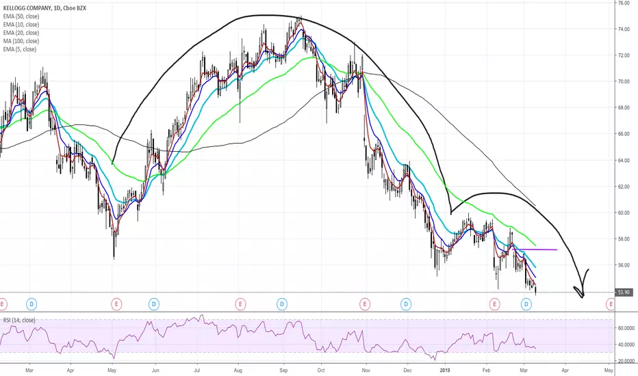This screenshot has width=638, height=376.
Task: Click the Sep label on time axis
Action: point(283,371)
